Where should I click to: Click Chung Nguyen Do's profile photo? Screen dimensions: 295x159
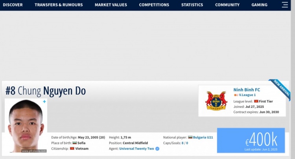coord(26,126)
